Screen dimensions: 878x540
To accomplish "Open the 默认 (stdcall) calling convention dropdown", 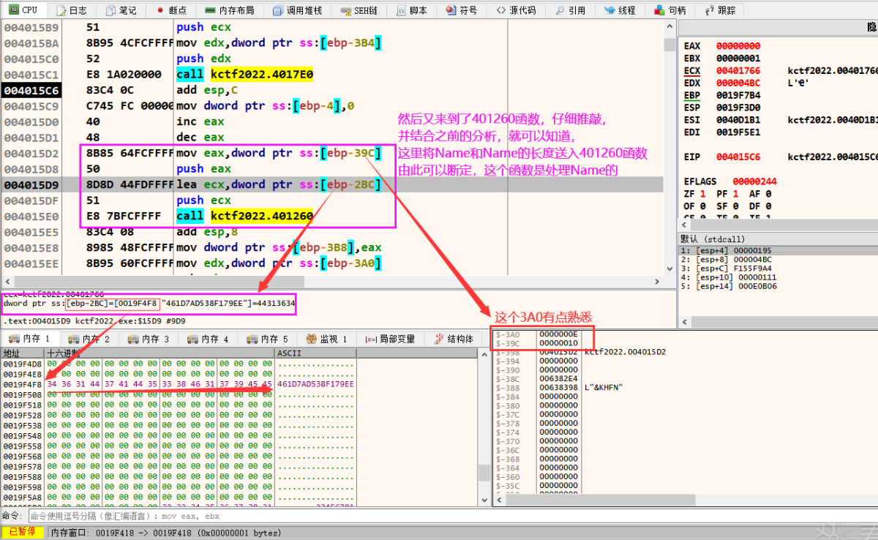I will (x=778, y=239).
